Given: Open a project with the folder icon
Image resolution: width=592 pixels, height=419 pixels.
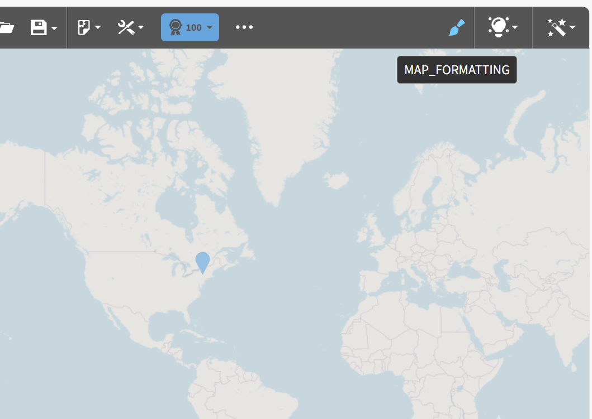Looking at the screenshot, I should pyautogui.click(x=8, y=26).
